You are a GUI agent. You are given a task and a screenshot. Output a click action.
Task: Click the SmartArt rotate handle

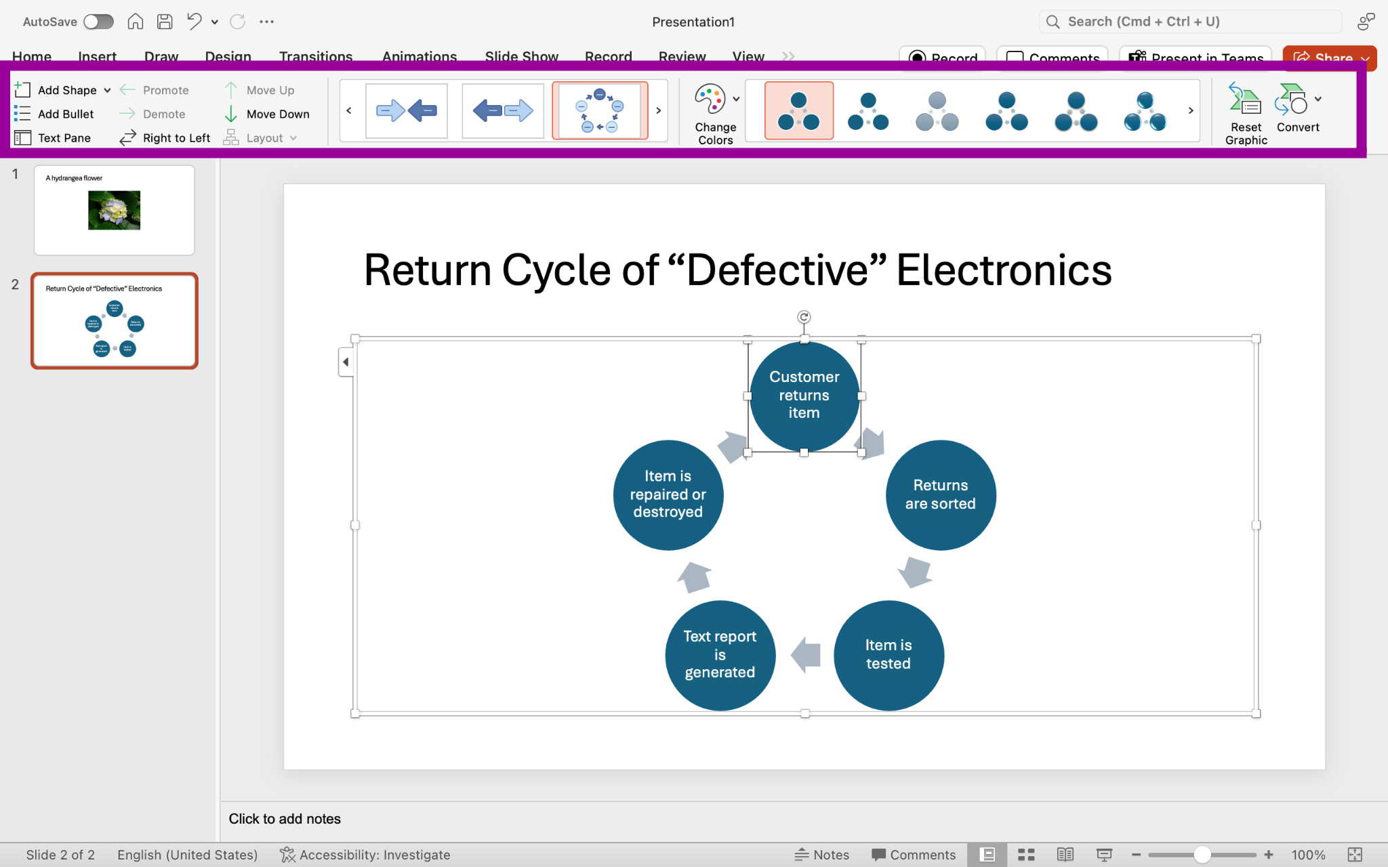[804, 317]
